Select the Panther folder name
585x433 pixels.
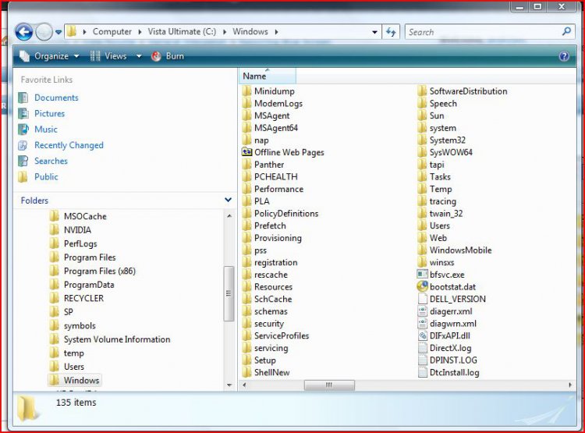pos(269,165)
